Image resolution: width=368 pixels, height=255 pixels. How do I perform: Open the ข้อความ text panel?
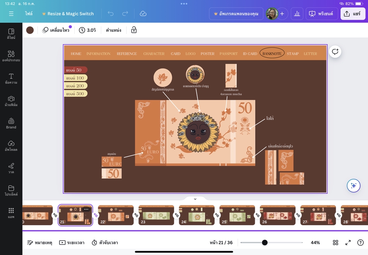(11, 79)
